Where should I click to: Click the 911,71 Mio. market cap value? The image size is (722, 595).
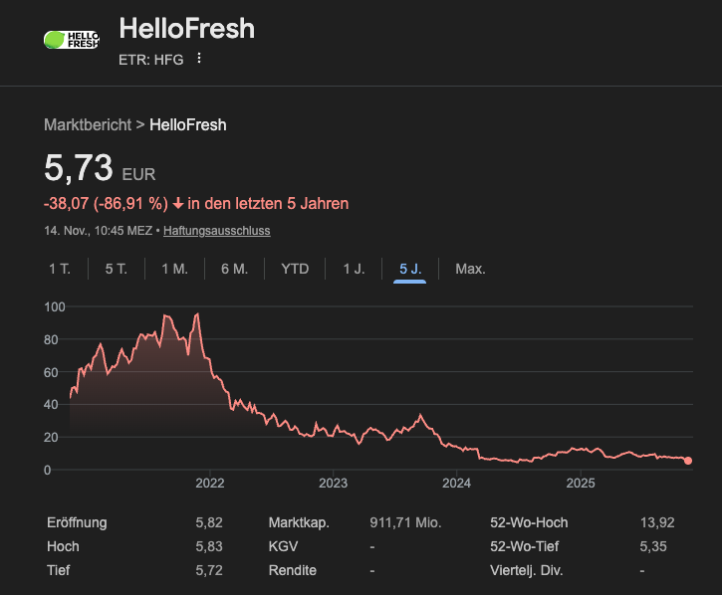pyautogui.click(x=405, y=522)
